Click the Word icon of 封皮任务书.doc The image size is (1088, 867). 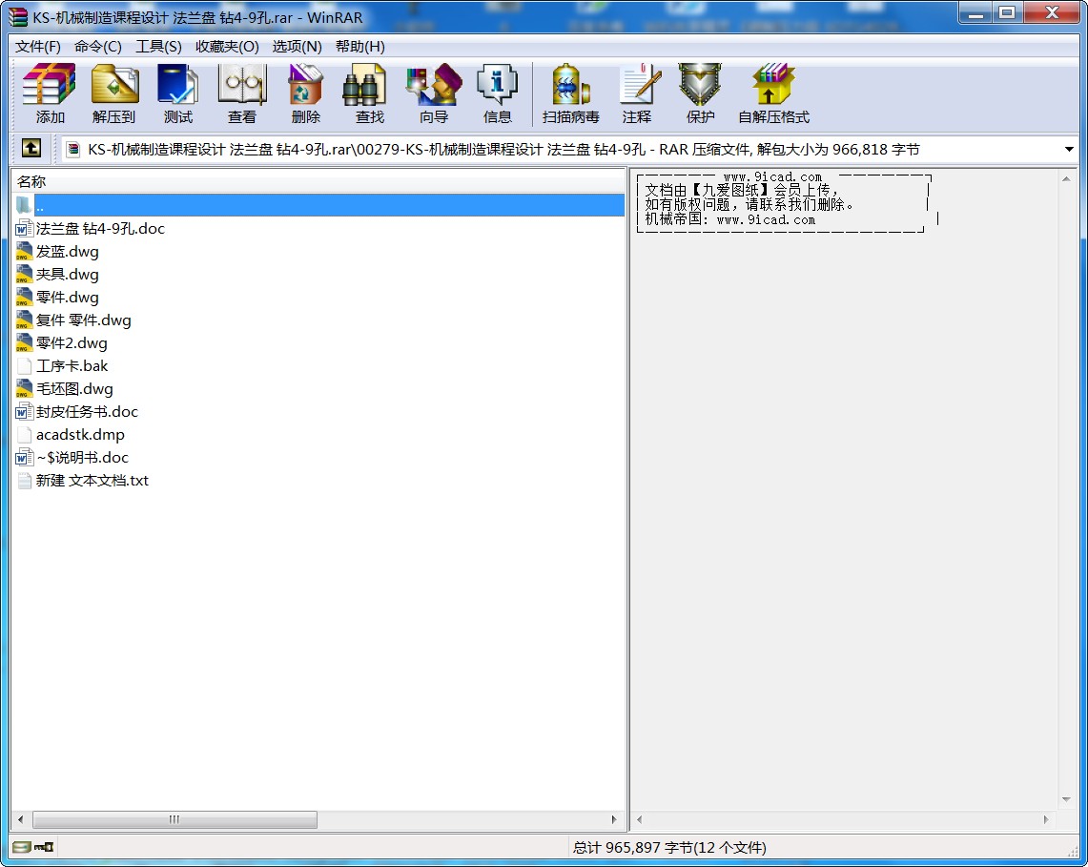pos(24,412)
